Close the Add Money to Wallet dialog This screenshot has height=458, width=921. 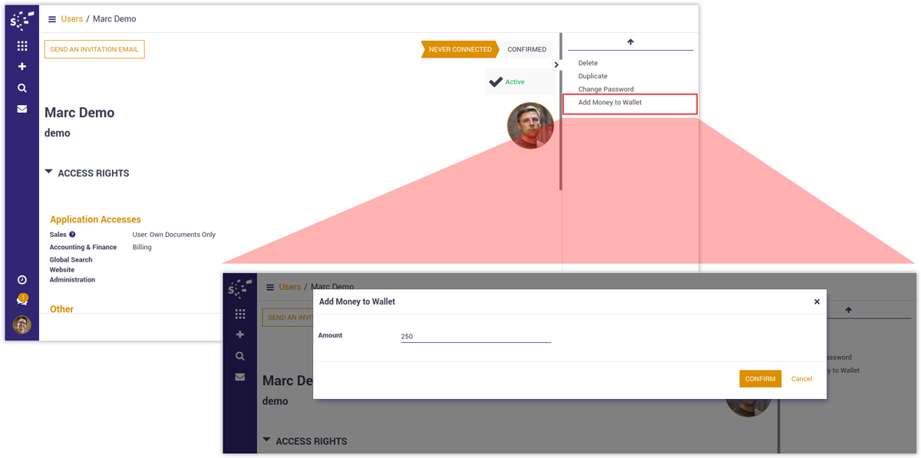click(817, 302)
